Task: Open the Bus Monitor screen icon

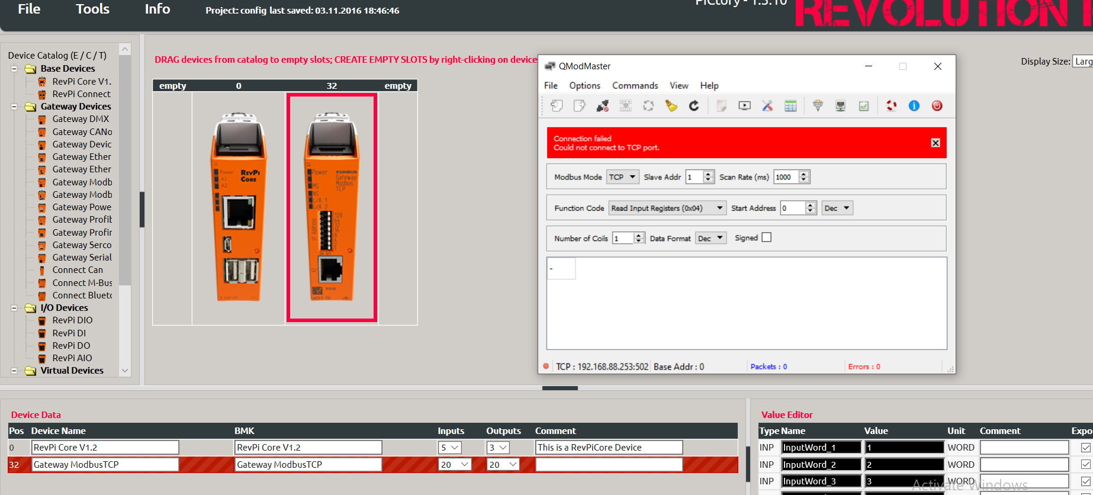Action: (744, 105)
